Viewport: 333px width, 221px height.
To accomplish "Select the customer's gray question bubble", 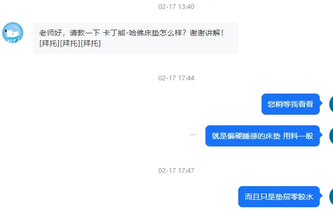I will [136, 38].
